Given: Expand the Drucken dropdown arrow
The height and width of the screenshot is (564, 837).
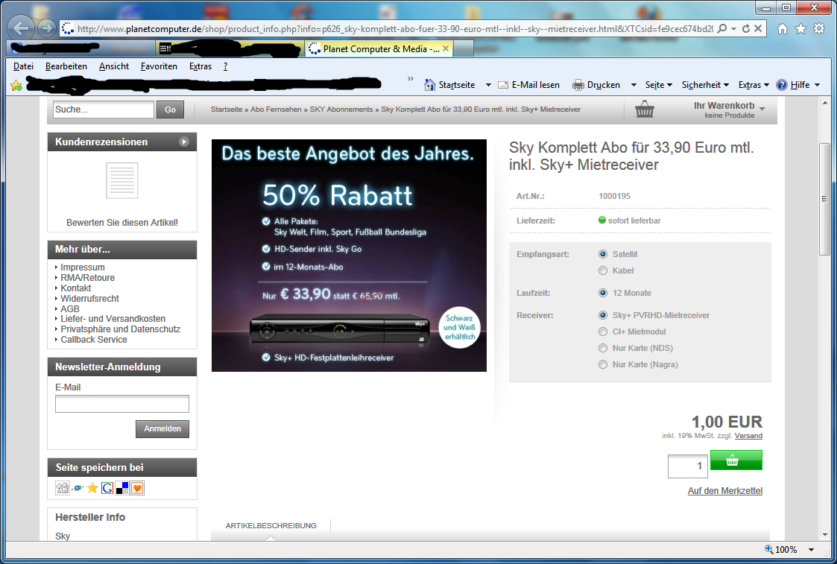Looking at the screenshot, I should pos(634,85).
